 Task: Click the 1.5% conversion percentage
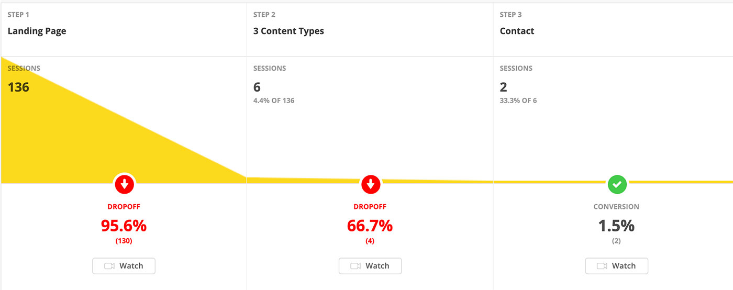616,226
